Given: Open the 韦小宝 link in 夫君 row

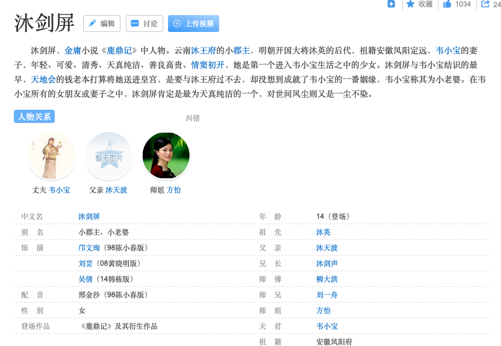Looking at the screenshot, I should pos(327,326).
